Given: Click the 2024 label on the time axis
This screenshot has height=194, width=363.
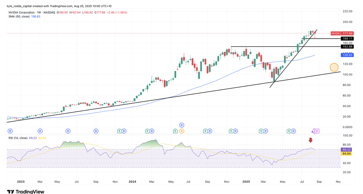Looking at the screenshot, I should coord(132,182).
